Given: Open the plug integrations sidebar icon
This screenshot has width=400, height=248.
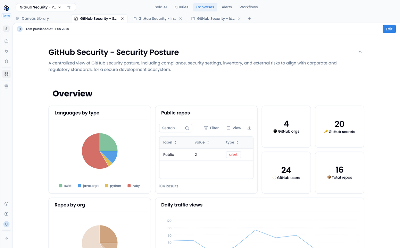Looking at the screenshot, I should [x=6, y=51].
